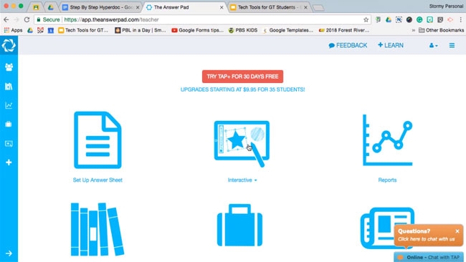
Task: Click the large Set Up Answer Sheet document icon
Action: tap(98, 140)
